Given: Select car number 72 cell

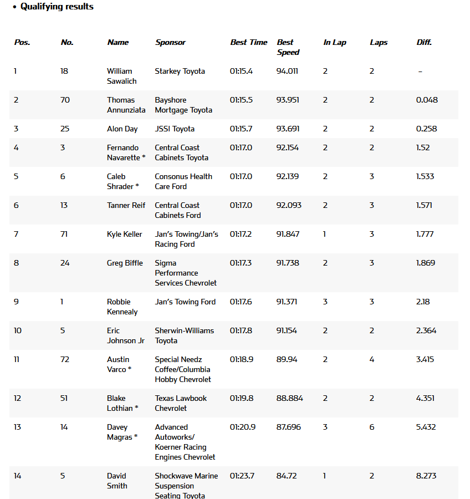Looking at the screenshot, I should coord(65,359).
